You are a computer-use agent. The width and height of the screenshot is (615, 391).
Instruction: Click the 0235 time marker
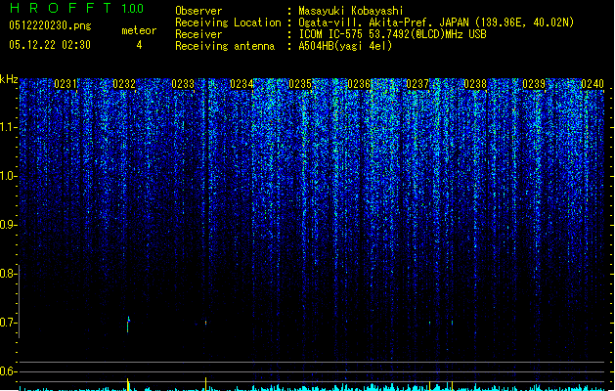point(300,84)
